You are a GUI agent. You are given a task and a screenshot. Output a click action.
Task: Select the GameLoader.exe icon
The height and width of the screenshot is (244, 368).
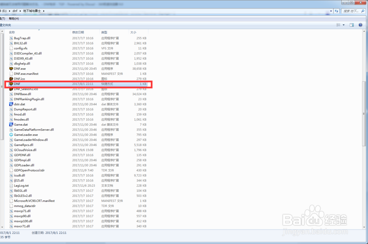tap(11, 135)
